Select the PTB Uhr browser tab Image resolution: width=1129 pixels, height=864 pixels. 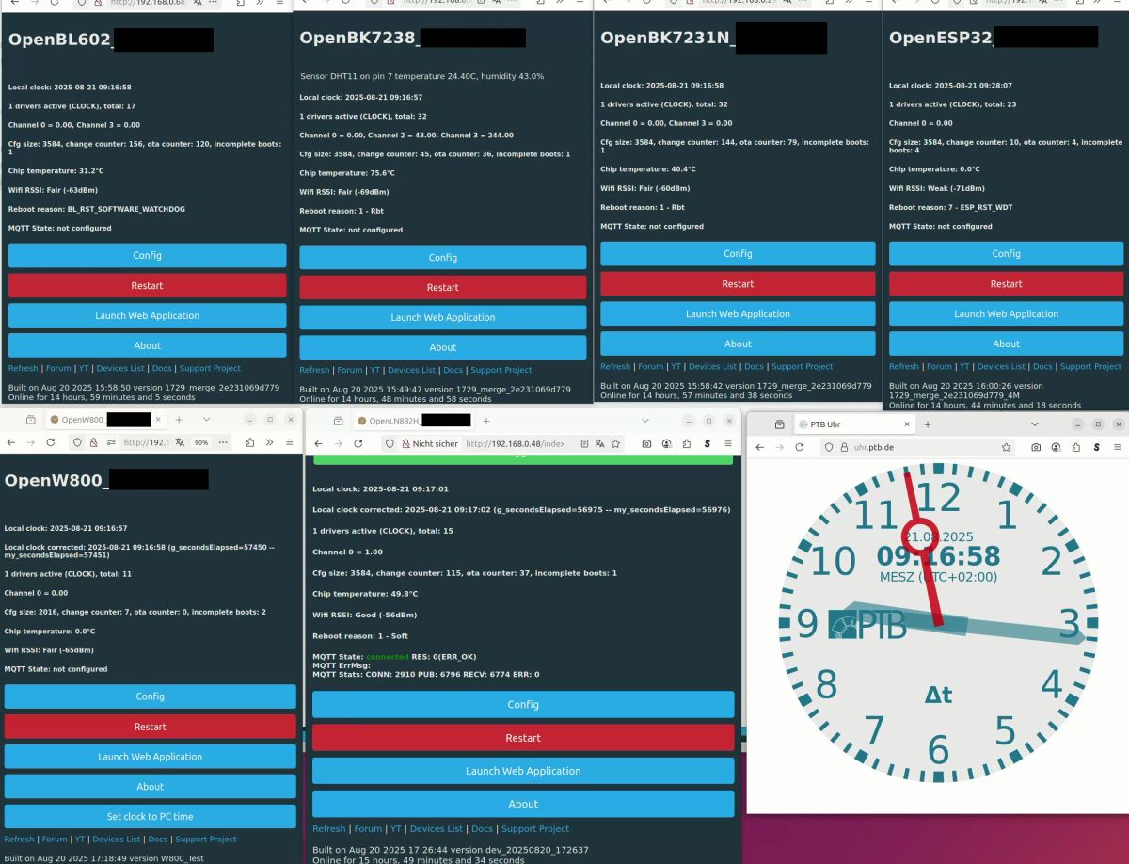(854, 424)
